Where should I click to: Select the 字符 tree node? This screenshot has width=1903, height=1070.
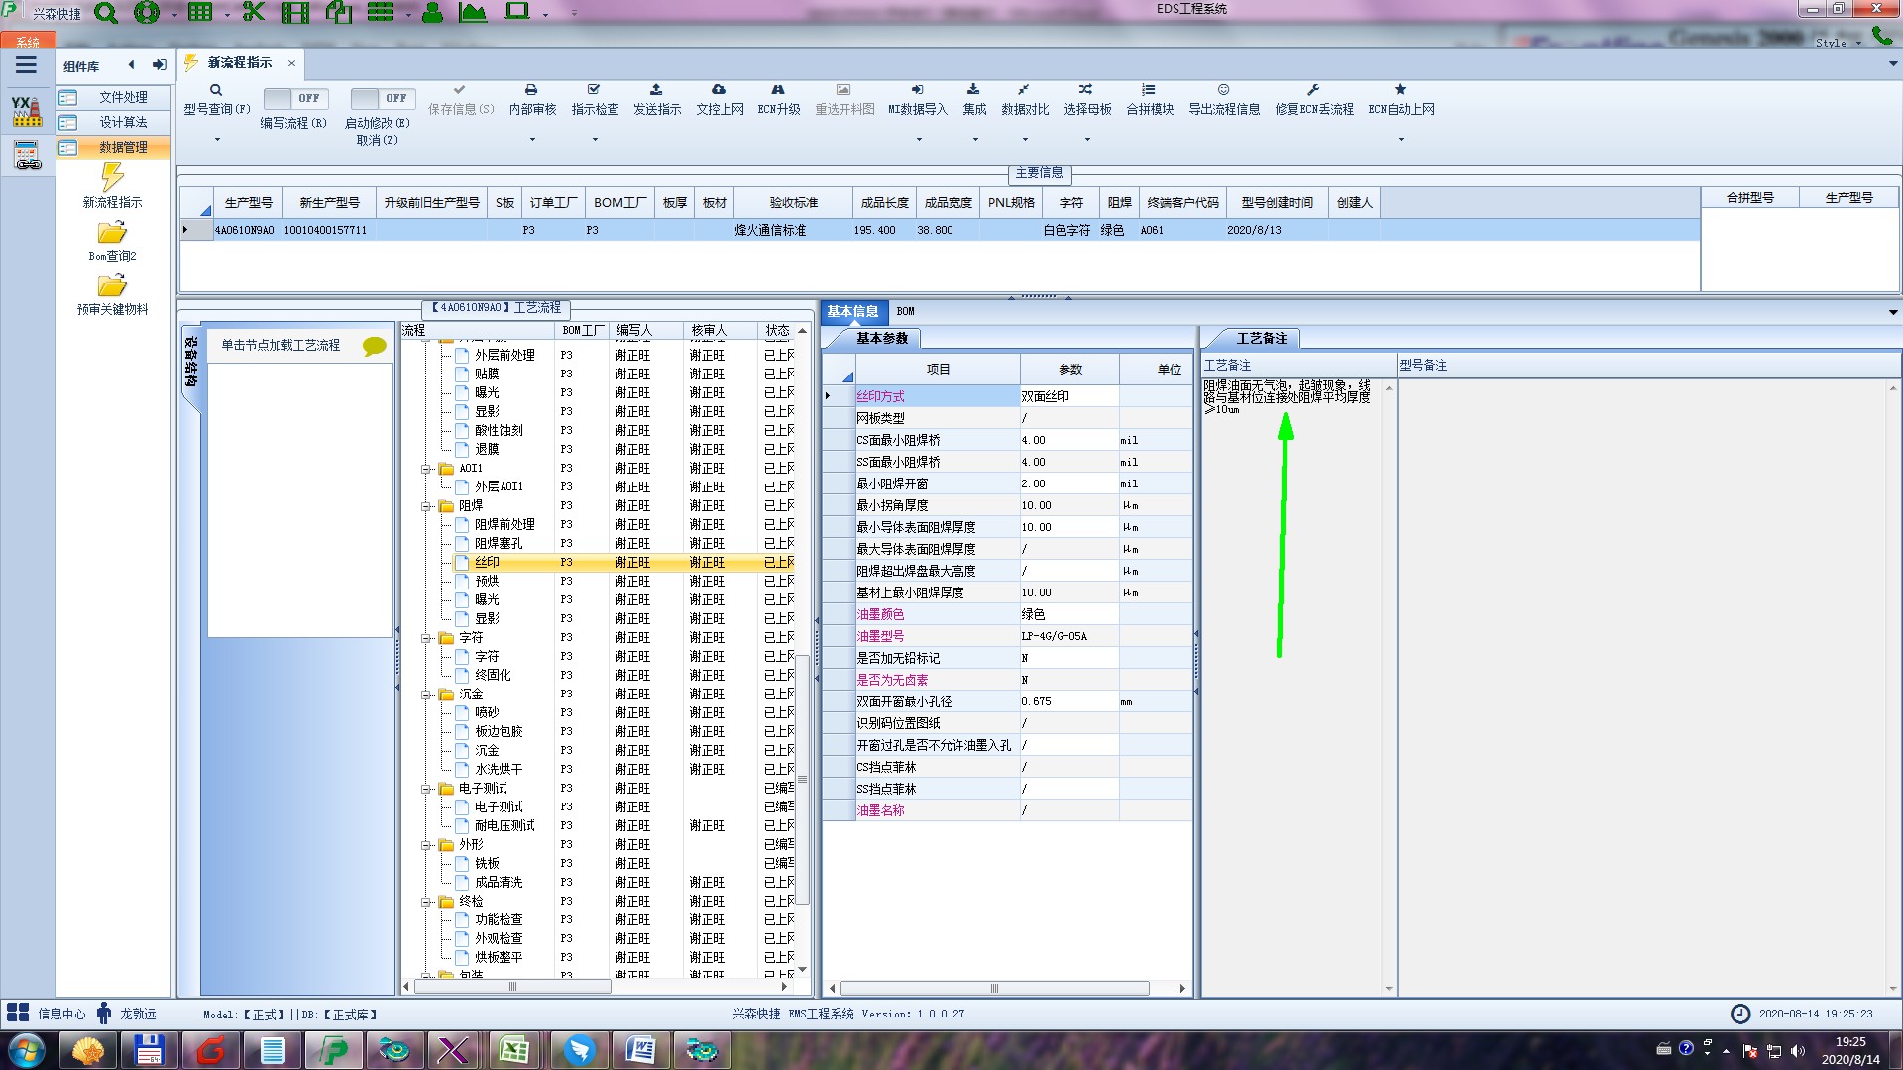[x=486, y=657]
